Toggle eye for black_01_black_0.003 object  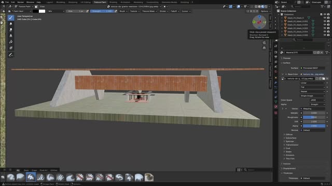[x=325, y=28]
